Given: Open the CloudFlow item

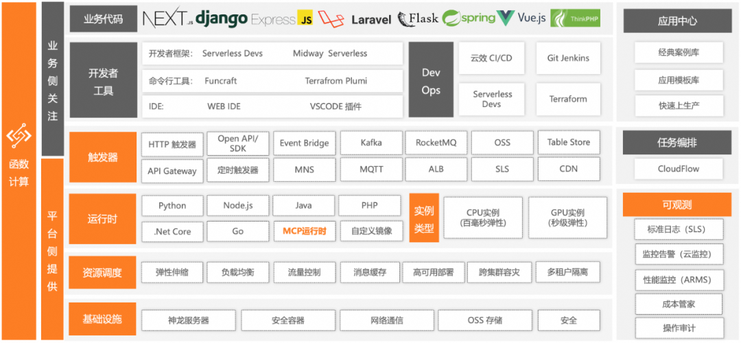Looking at the screenshot, I should pyautogui.click(x=679, y=169).
